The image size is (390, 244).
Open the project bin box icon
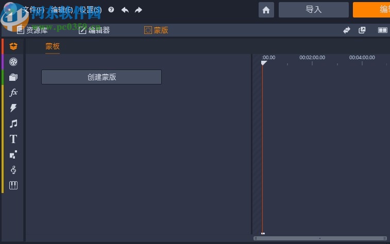pyautogui.click(x=13, y=46)
